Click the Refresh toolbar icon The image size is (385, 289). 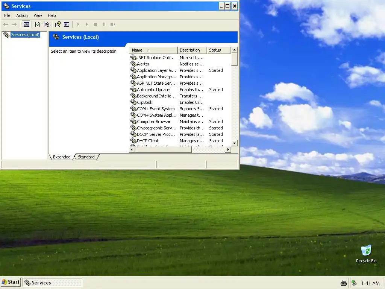coord(37,24)
